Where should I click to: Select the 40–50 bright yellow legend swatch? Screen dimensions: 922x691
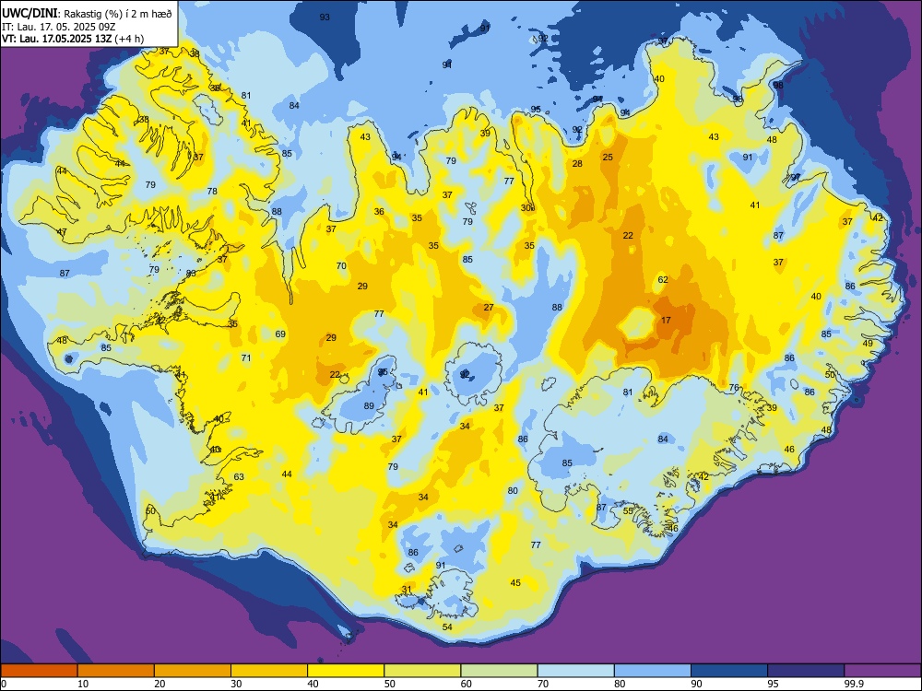pyautogui.click(x=346, y=671)
